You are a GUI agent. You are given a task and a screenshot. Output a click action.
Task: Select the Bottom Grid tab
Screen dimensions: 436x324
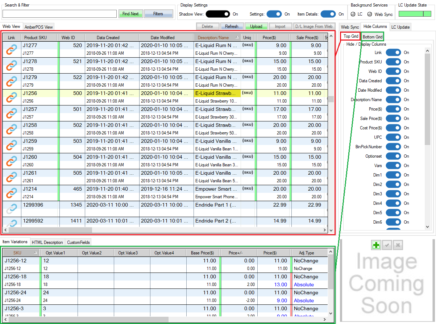click(x=373, y=37)
